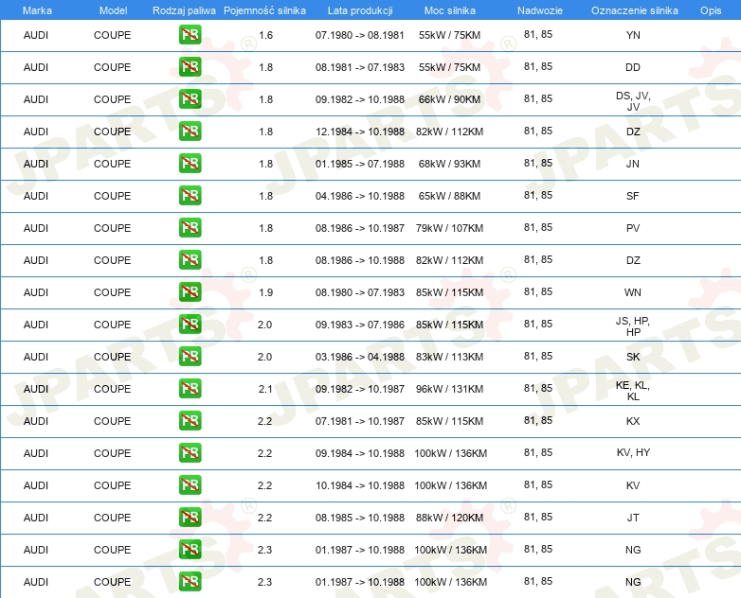Screen dimensions: 741x598
Task: Select the engine code WN cell
Action: pos(633,292)
